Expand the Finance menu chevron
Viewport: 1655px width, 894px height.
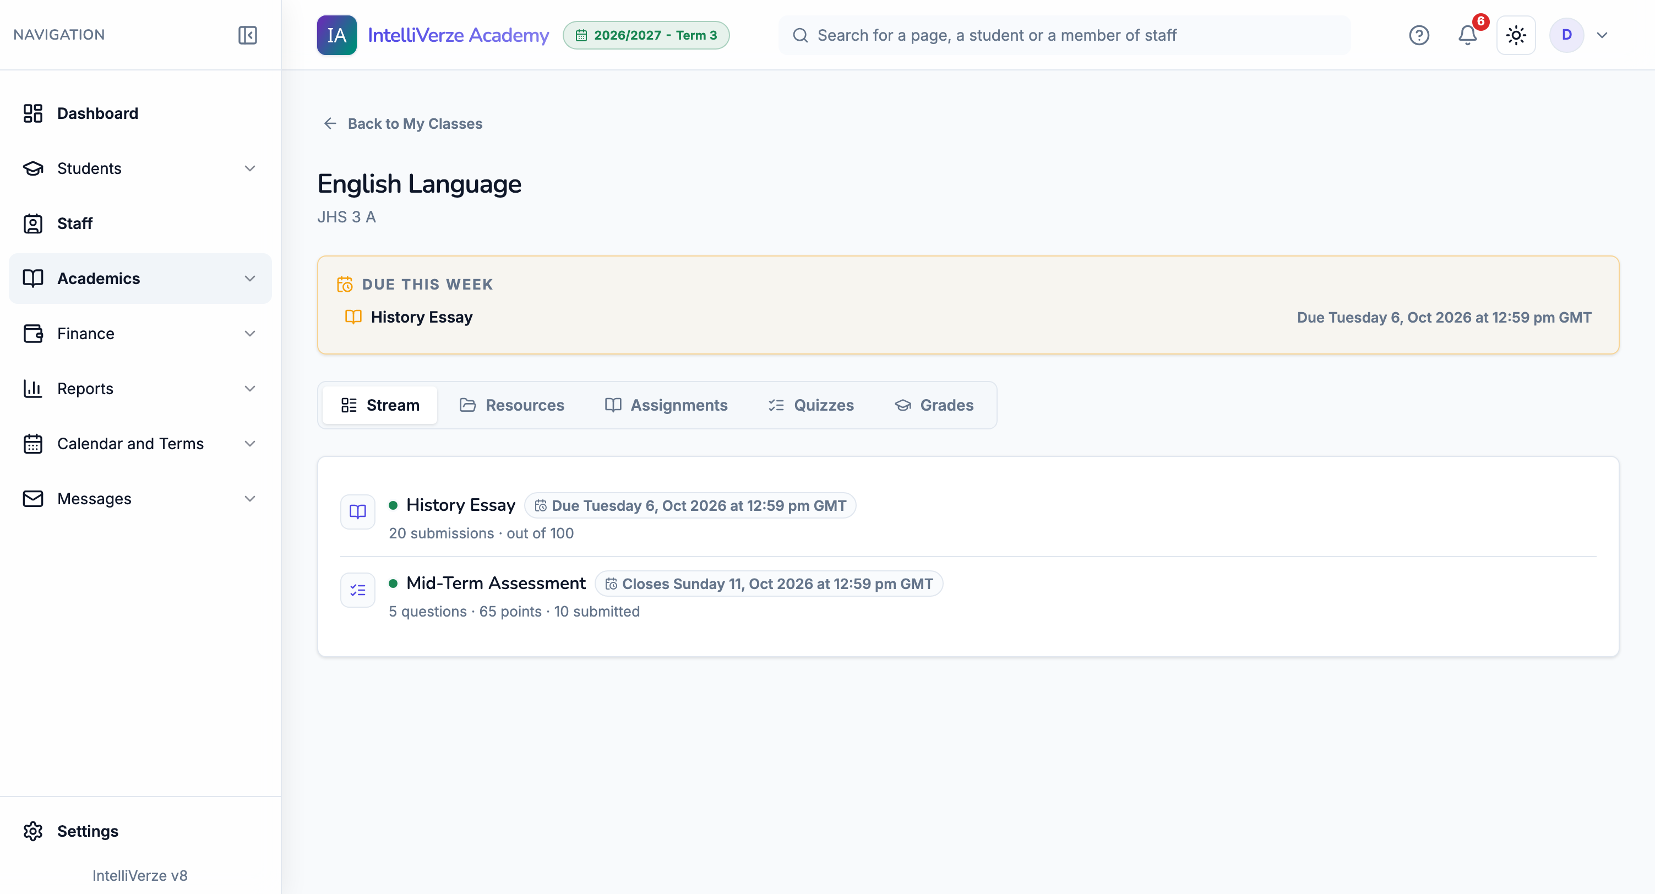point(250,334)
